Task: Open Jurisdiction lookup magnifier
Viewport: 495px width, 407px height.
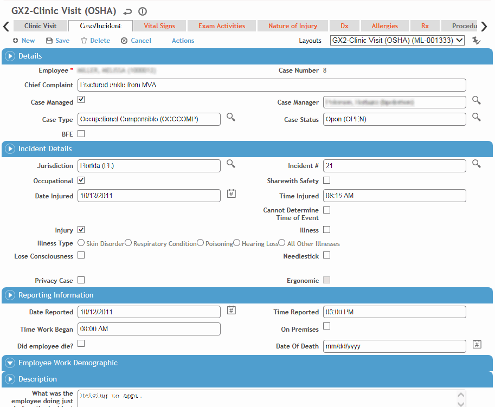Action: 231,164
